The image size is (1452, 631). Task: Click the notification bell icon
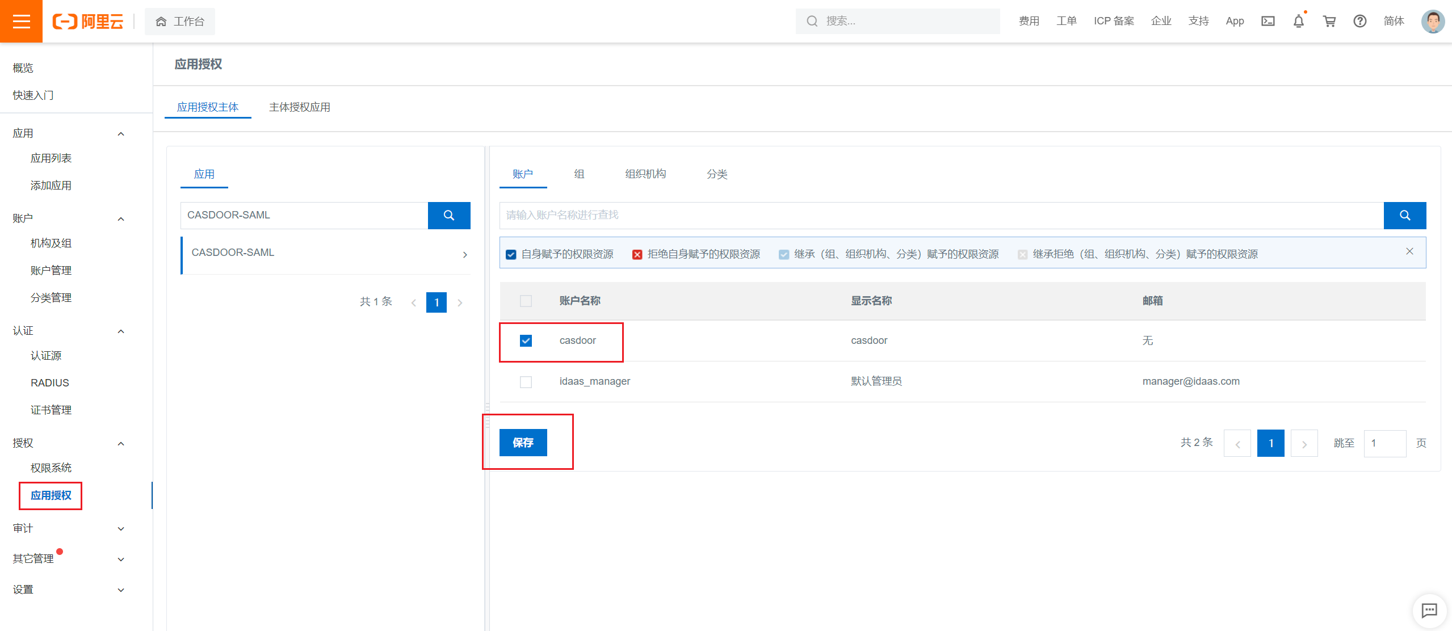tap(1298, 21)
